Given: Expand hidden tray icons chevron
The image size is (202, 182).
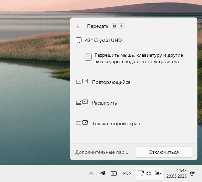Looking at the screenshot, I should click(x=91, y=173).
